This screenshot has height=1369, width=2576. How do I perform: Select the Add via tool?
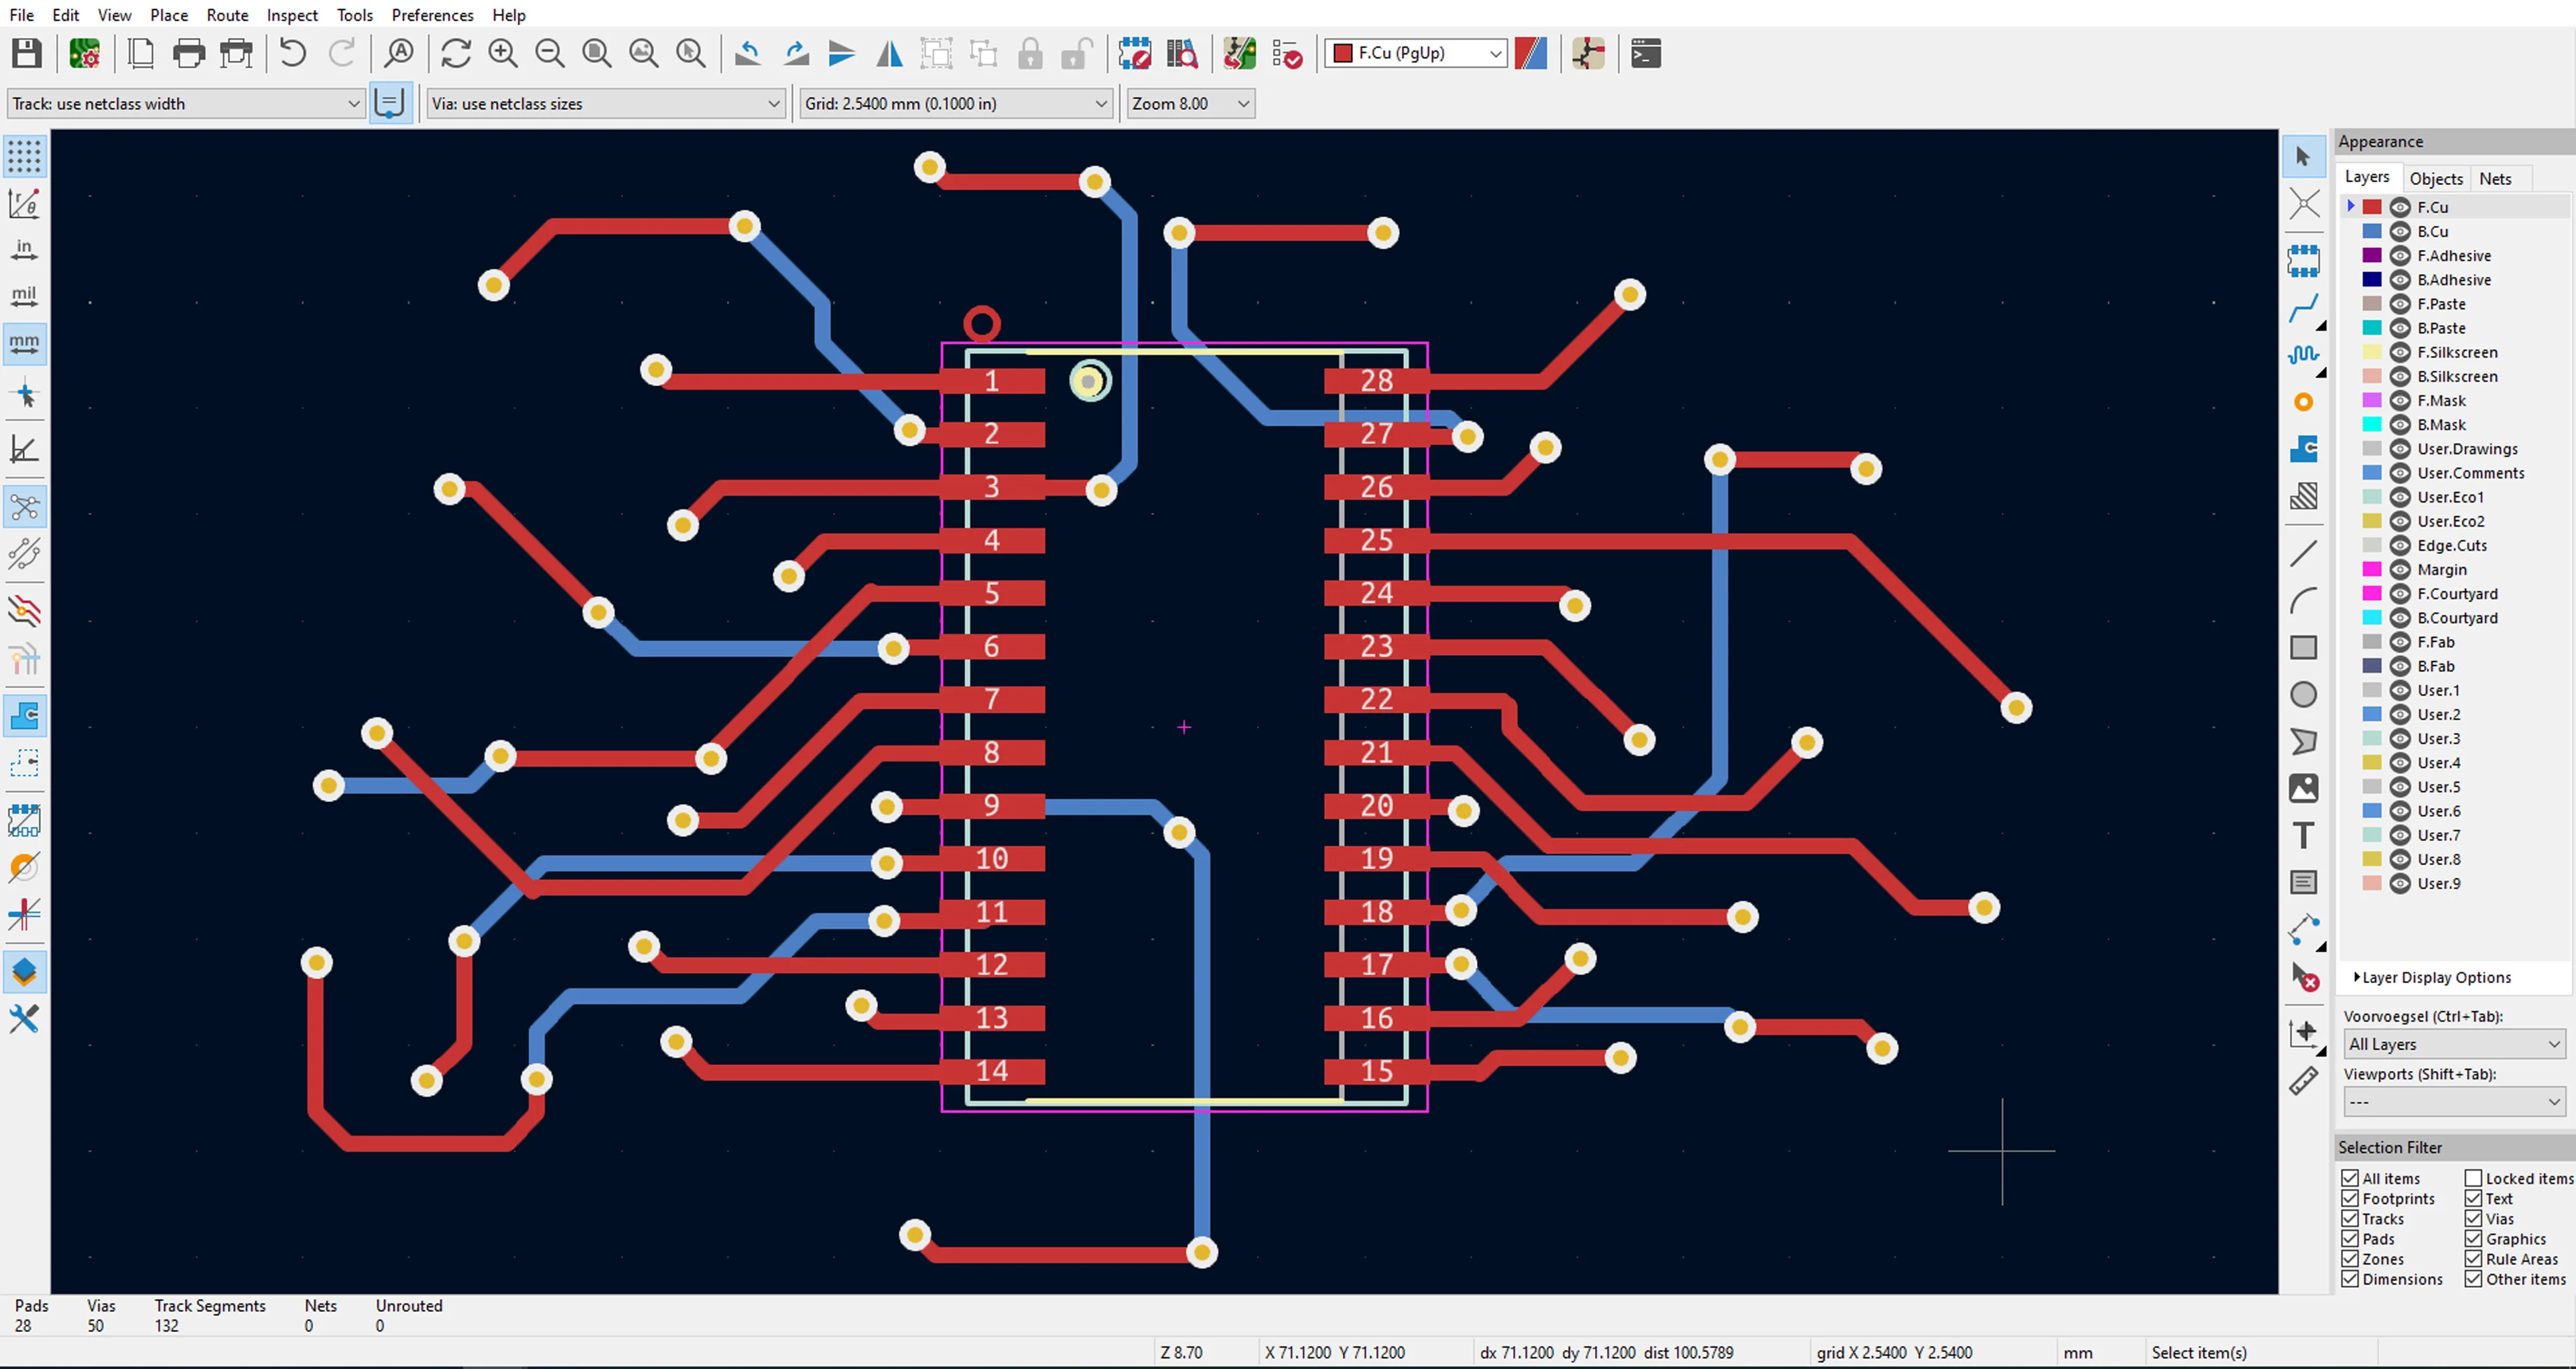2303,402
